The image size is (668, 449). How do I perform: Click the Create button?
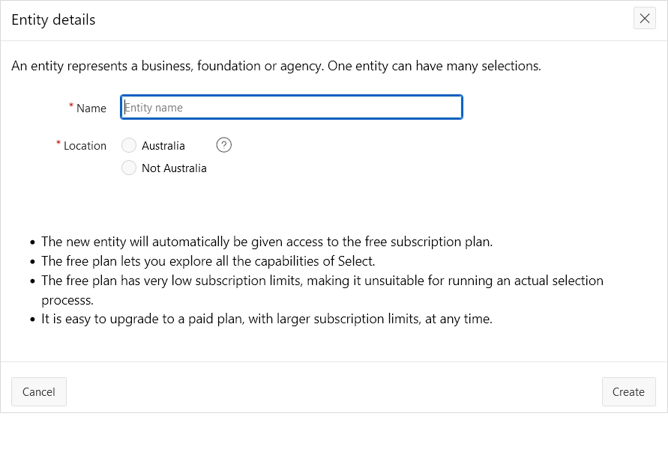click(x=628, y=392)
